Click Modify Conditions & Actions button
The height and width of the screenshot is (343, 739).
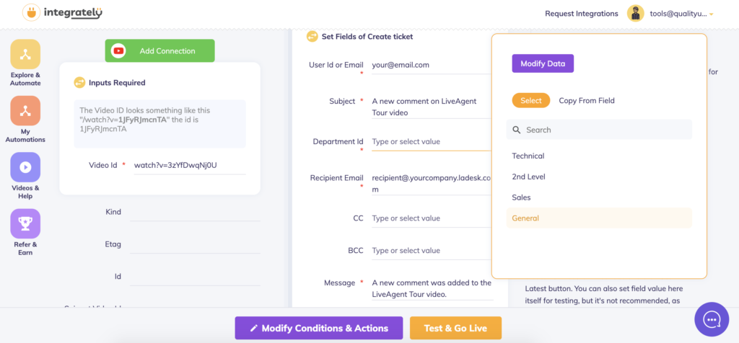pos(319,328)
